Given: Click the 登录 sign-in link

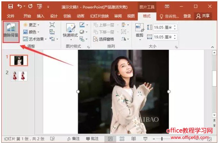Looking at the screenshot, I should 187,16.
